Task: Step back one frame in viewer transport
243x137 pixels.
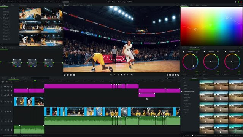Action: coord(114,75)
